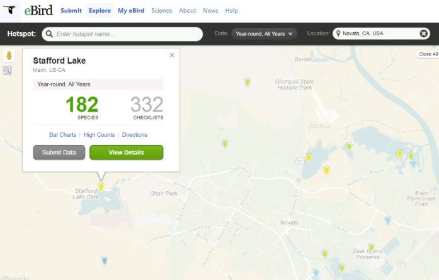Clear the Novato location with X icon
The height and width of the screenshot is (280, 439).
[424, 33]
